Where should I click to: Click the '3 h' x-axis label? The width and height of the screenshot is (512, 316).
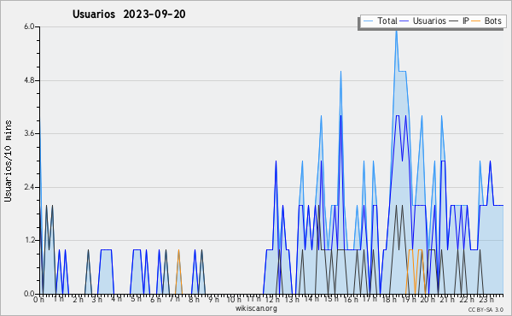point(96,300)
